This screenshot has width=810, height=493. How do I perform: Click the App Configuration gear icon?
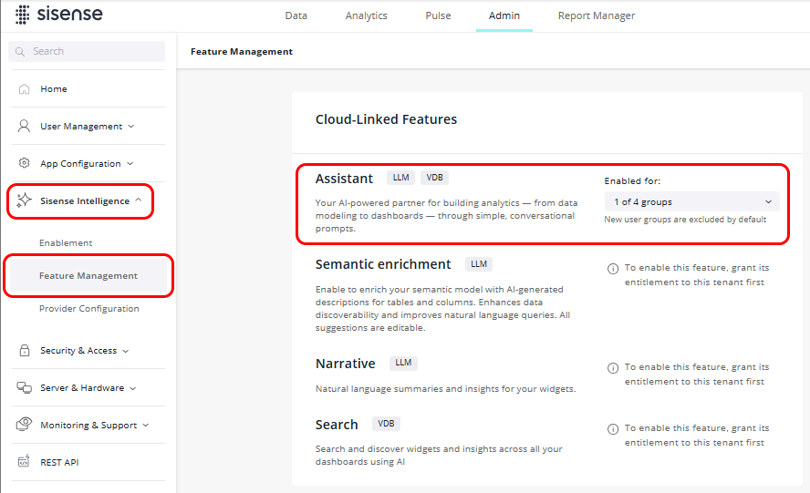click(x=25, y=163)
